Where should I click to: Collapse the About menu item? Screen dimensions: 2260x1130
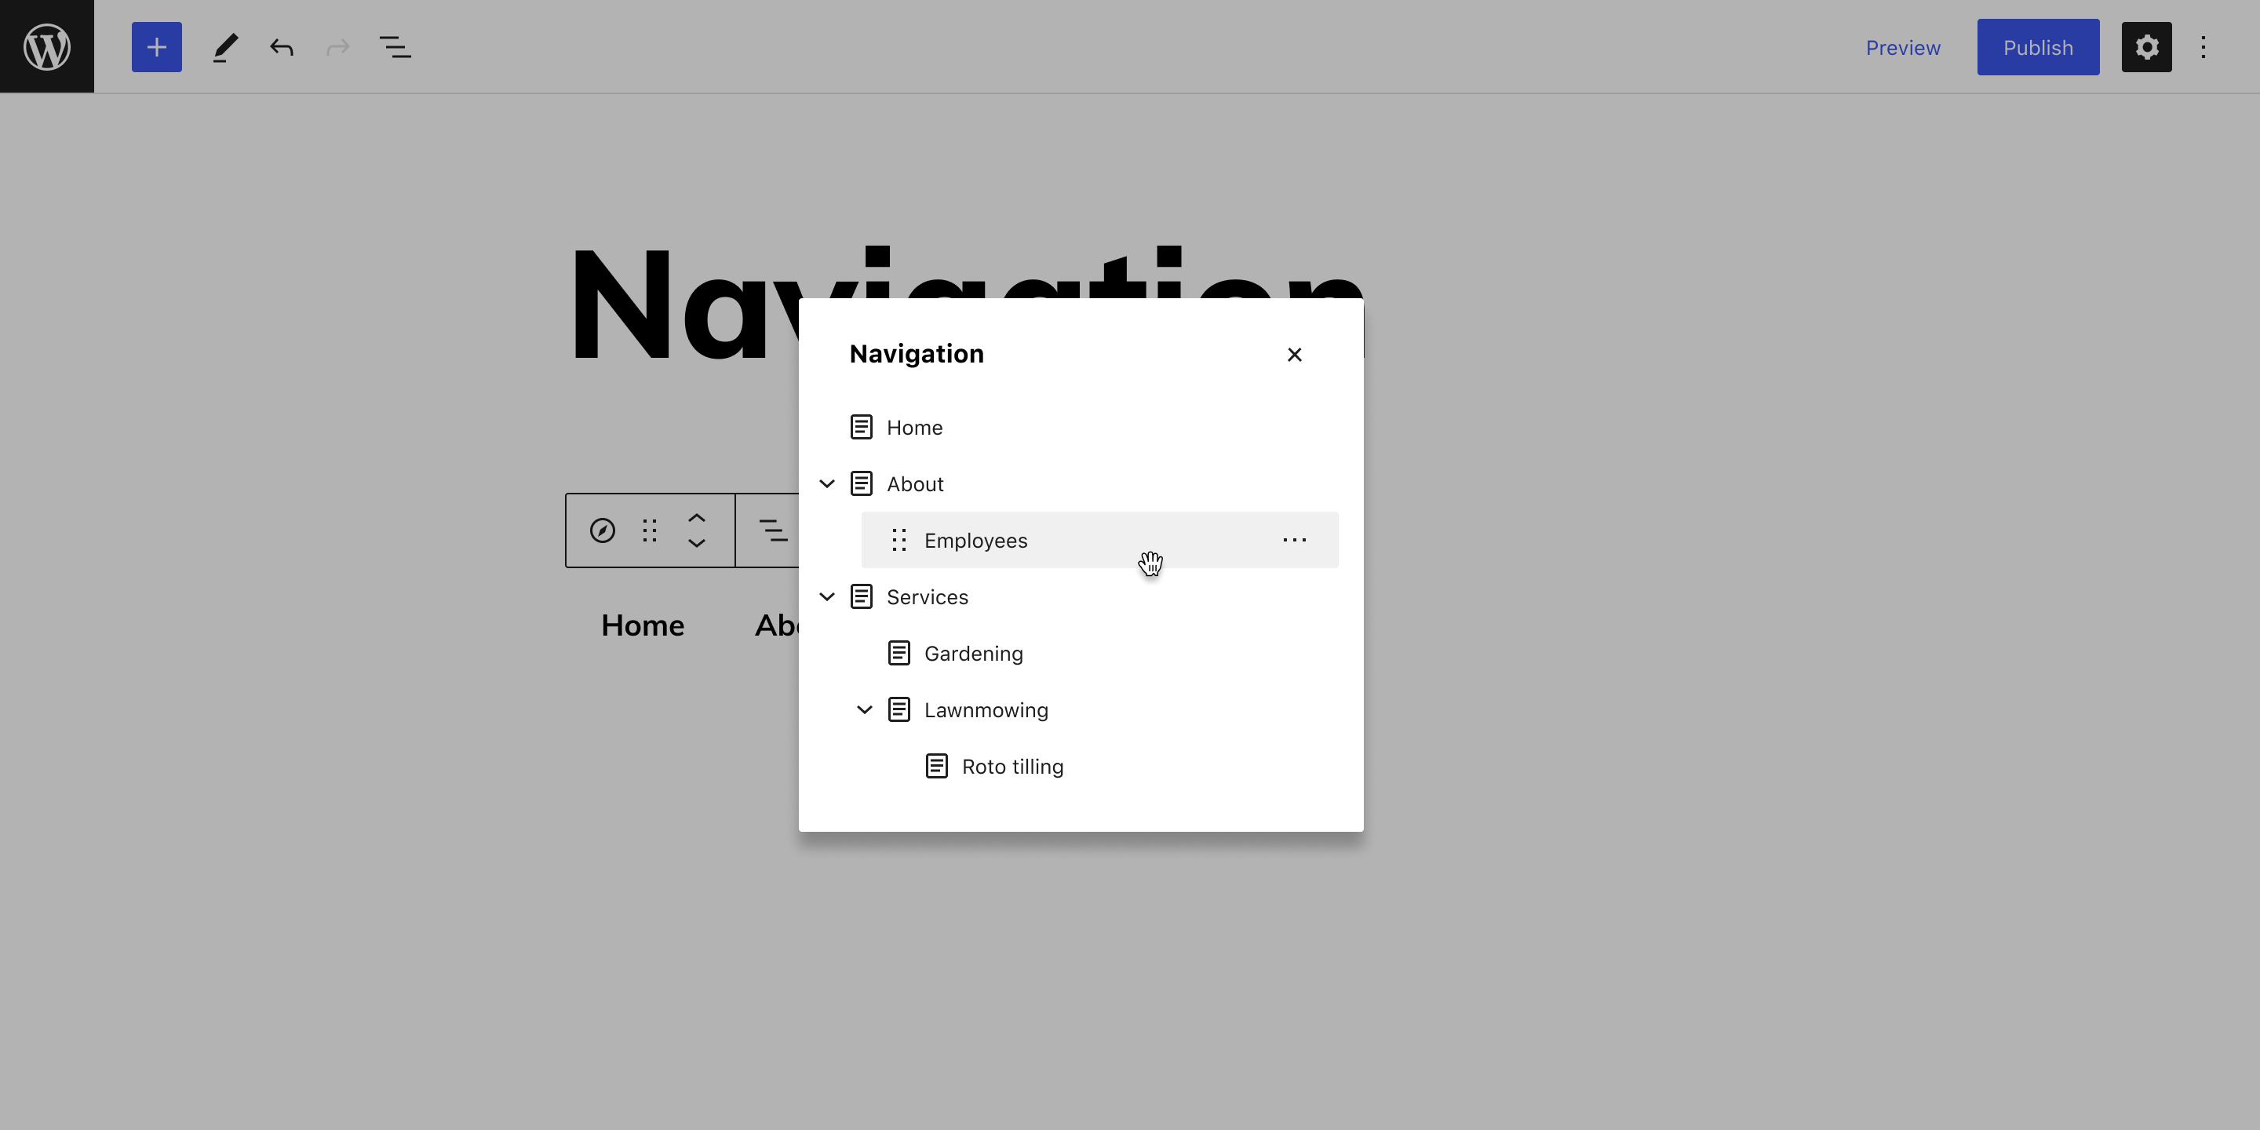[x=826, y=483]
